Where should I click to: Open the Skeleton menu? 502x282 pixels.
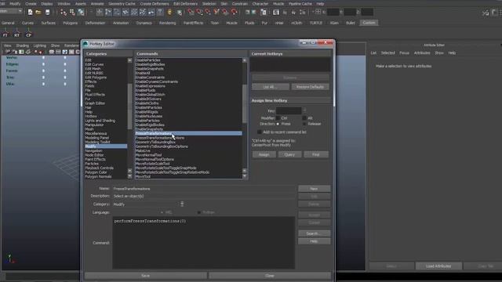coord(209,4)
